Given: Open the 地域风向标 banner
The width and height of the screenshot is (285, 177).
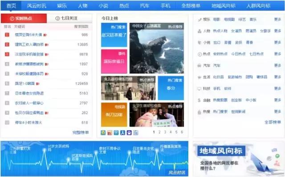Looking at the screenshot, I should pos(239,158).
